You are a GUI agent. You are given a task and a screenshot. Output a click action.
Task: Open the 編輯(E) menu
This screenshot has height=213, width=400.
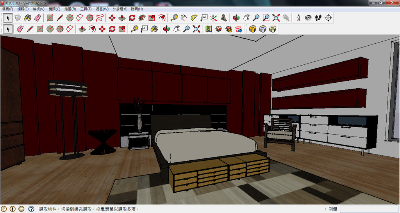click(x=23, y=9)
